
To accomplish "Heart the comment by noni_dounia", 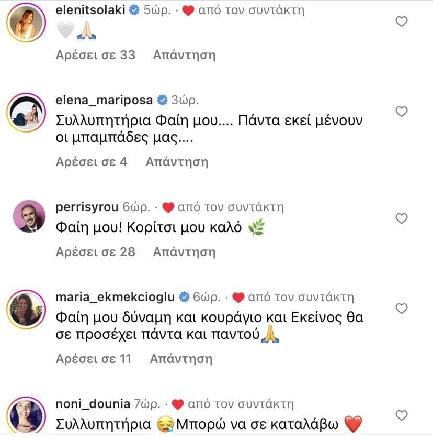I will pyautogui.click(x=401, y=416).
